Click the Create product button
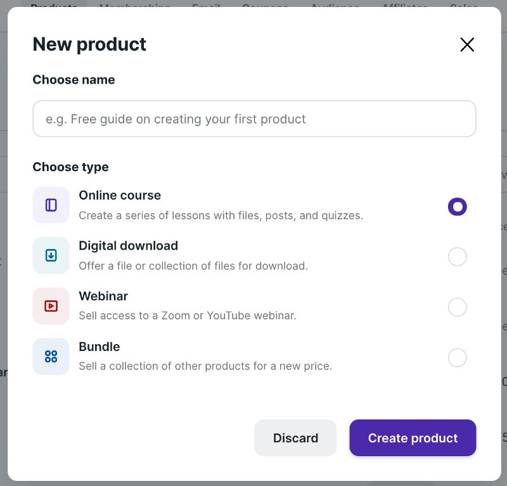Screen dimensions: 507x486 coord(413,438)
